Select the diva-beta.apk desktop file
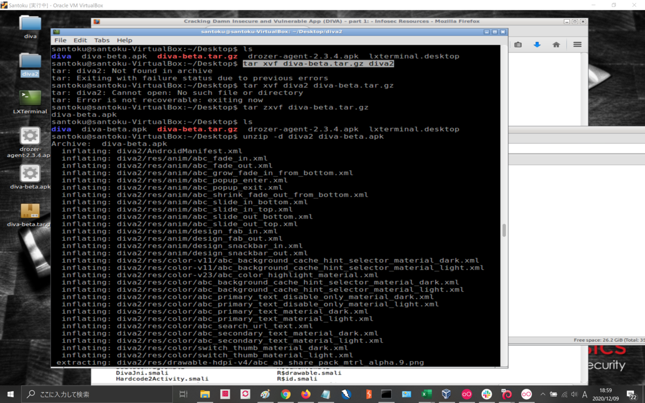The width and height of the screenshot is (645, 403). pos(30,177)
